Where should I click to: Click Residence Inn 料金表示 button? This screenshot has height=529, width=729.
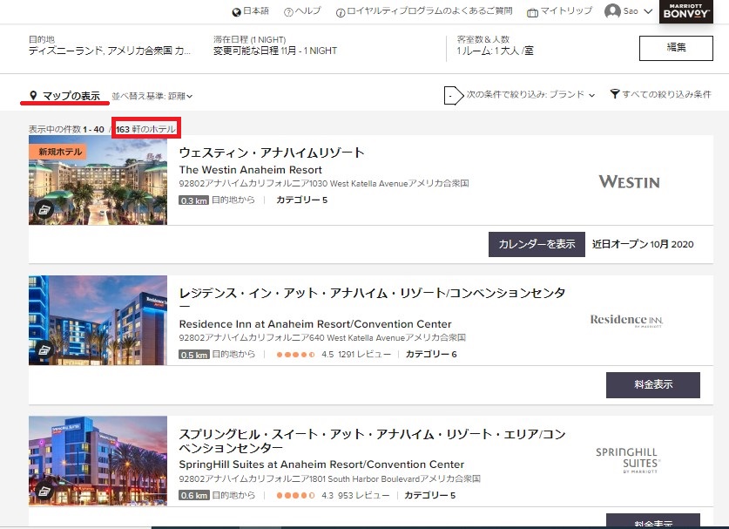pos(652,385)
